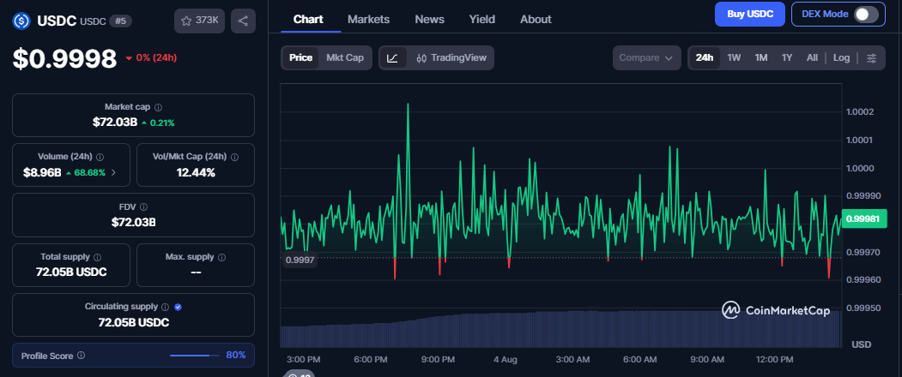The height and width of the screenshot is (377, 902).
Task: Show Max. supply info icon
Action: [221, 257]
